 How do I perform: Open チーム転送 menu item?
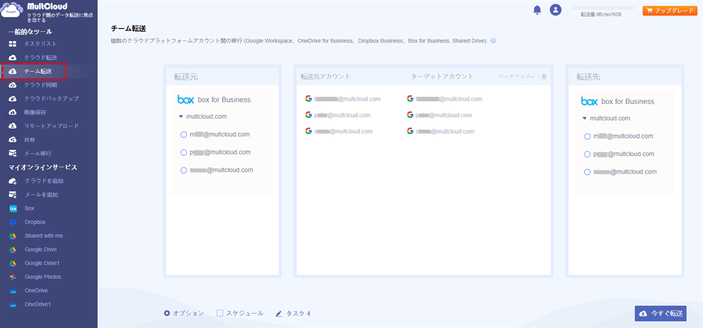(x=37, y=71)
